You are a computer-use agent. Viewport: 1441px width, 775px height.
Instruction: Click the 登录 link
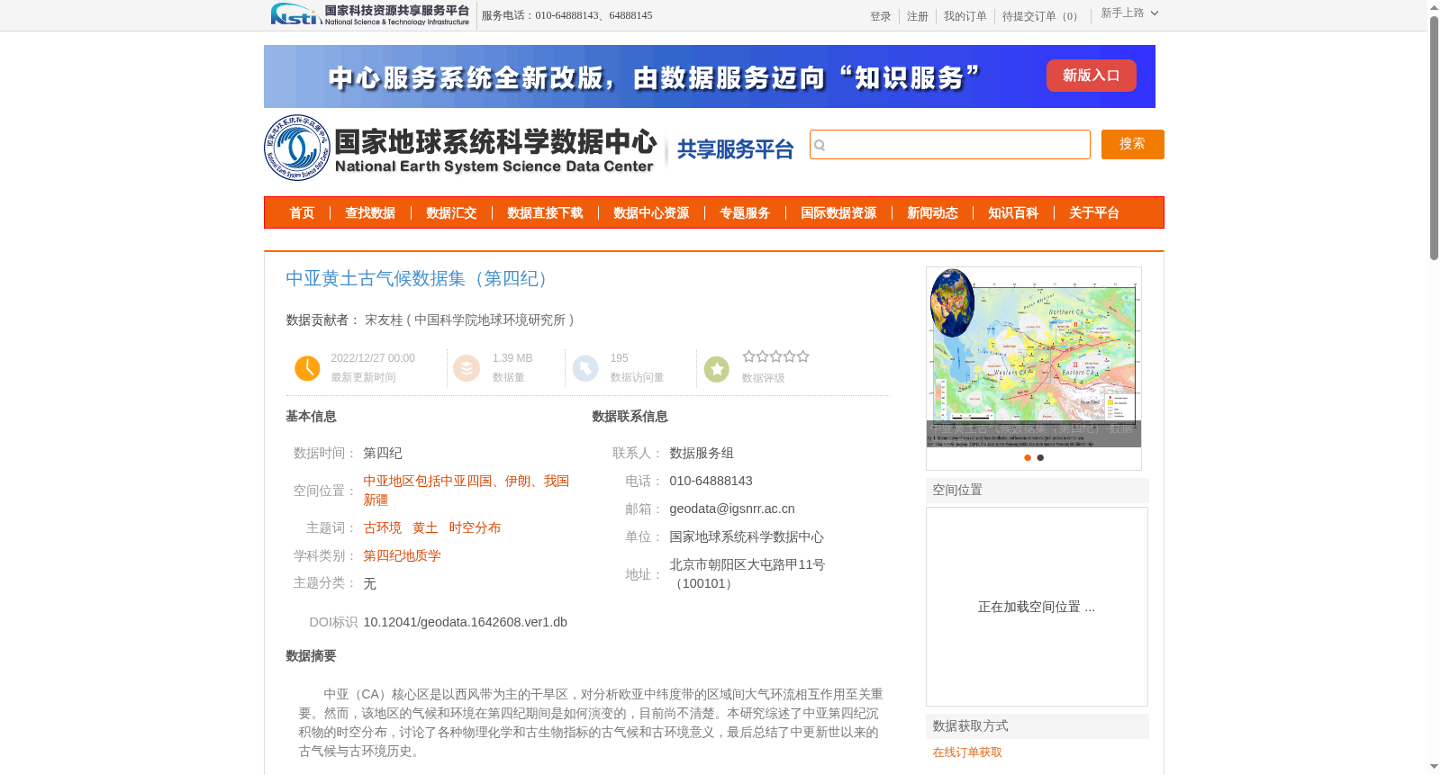(880, 16)
